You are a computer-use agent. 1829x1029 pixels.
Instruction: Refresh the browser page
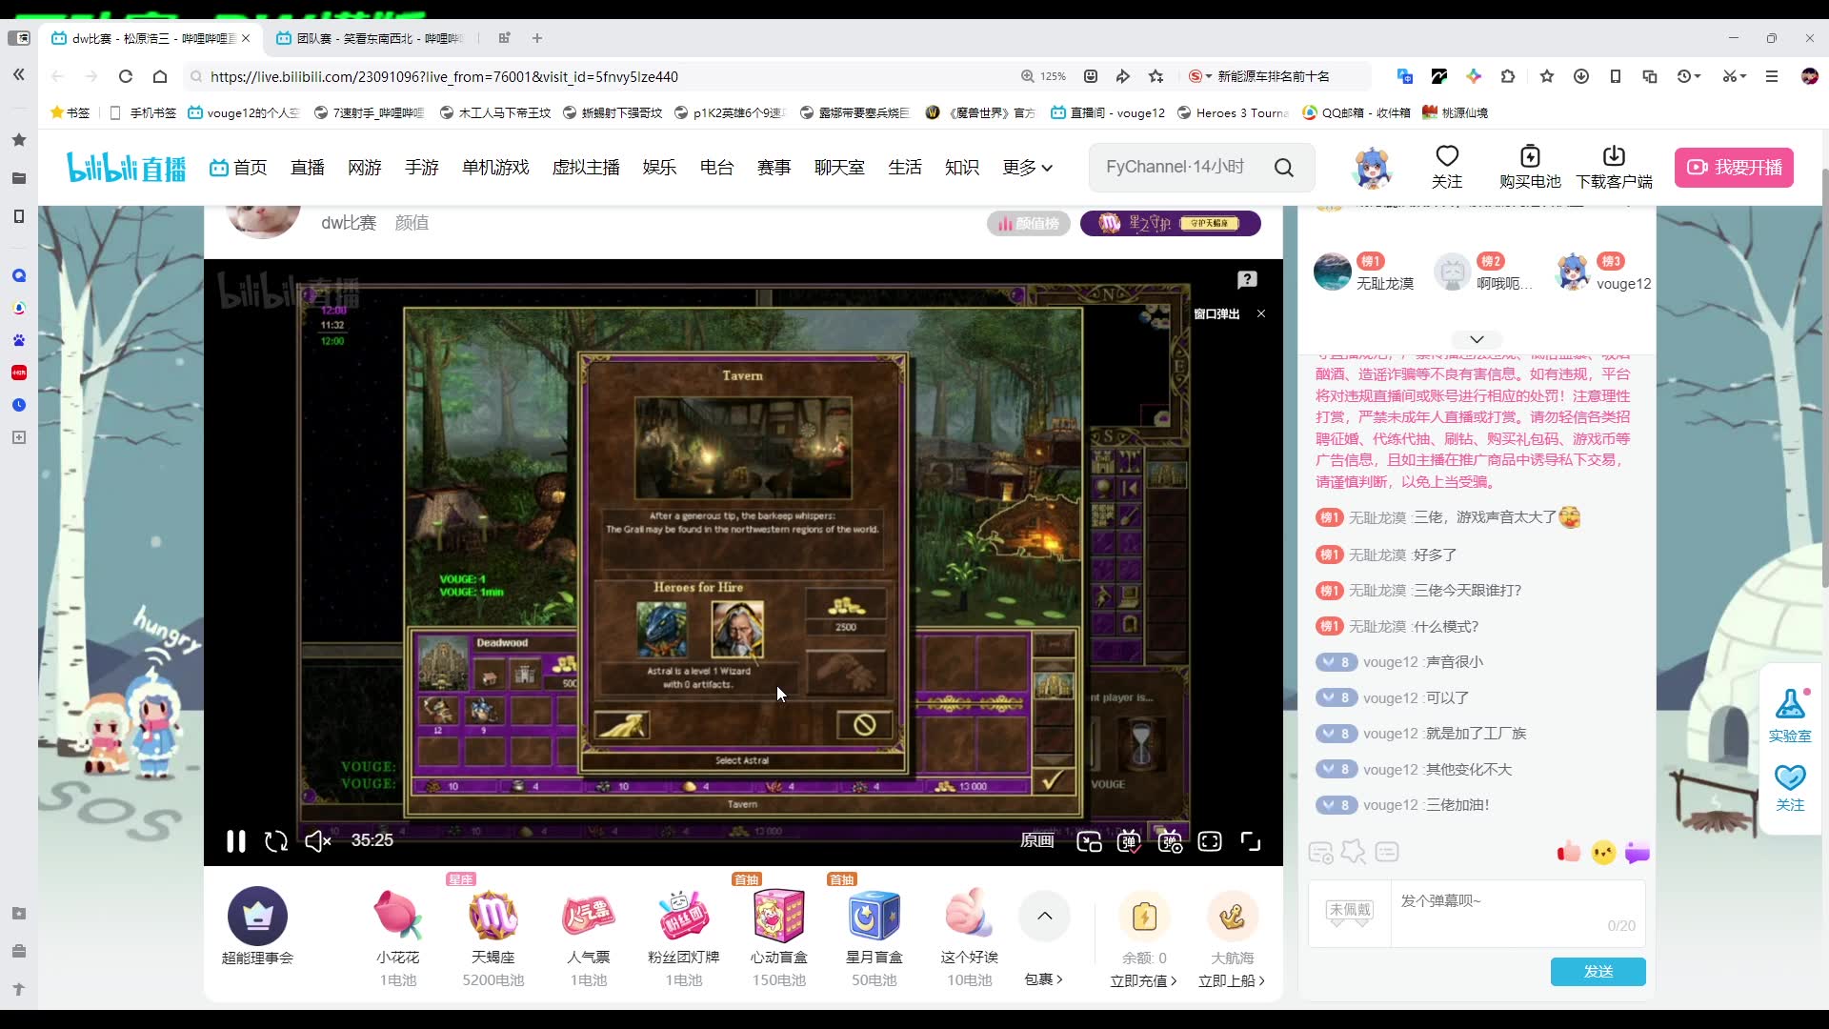(x=125, y=76)
